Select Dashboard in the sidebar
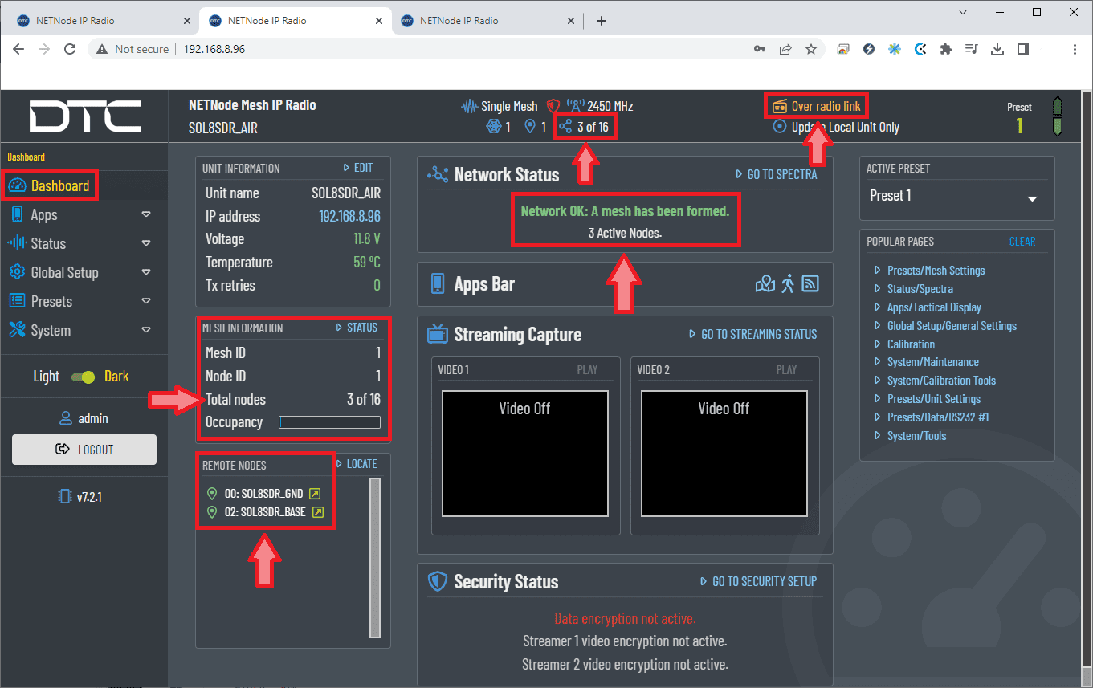The height and width of the screenshot is (688, 1093). (x=59, y=186)
